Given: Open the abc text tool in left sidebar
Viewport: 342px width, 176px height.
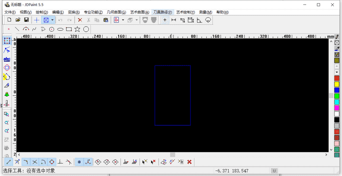Looking at the screenshot, I should (x=7, y=59).
